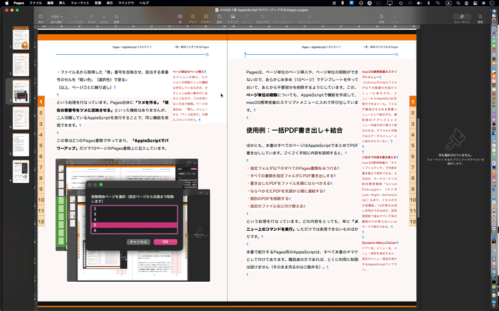Screen dimensions: 499x311
Task: Click the bullet 個別のPDFを削除する
Action: (x=268, y=198)
